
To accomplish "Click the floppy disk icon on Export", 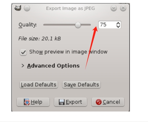I will (x=62, y=102).
